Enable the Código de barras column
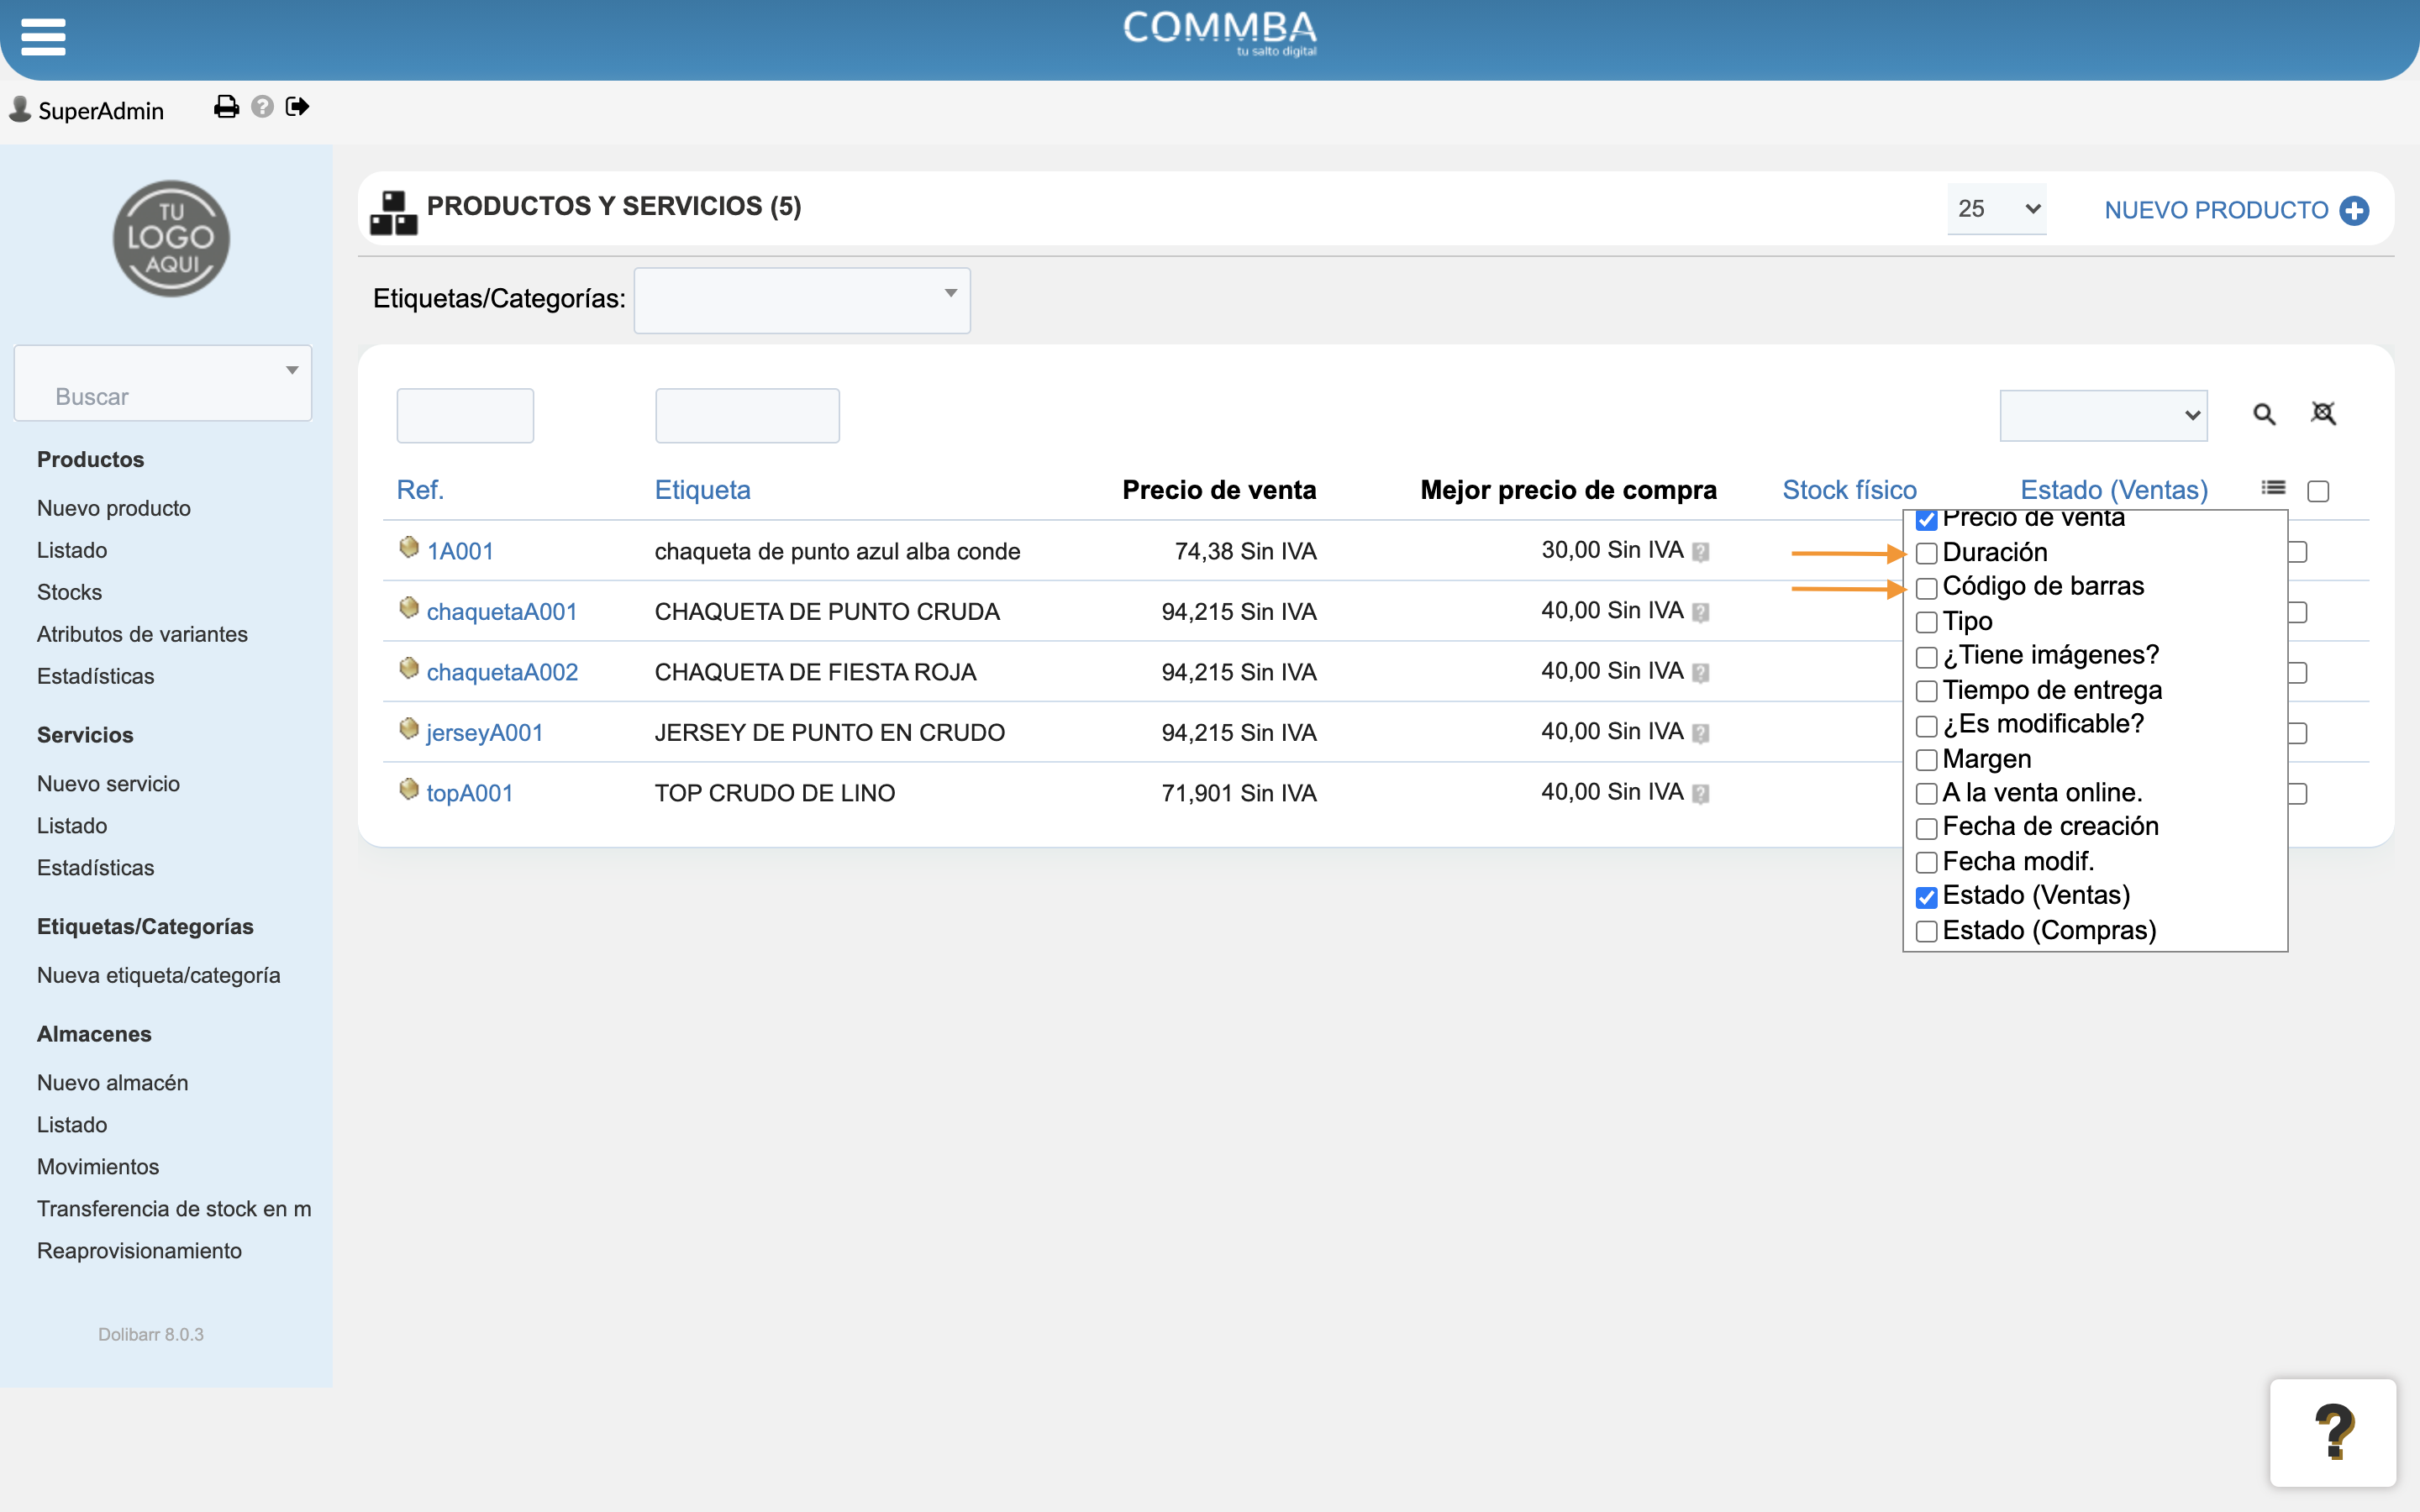Image resolution: width=2420 pixels, height=1512 pixels. tap(1927, 588)
